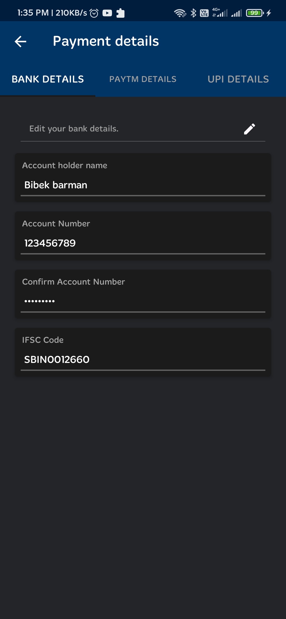Viewport: 286px width, 619px height.
Task: Tap the YouTube notification icon
Action: point(107,13)
